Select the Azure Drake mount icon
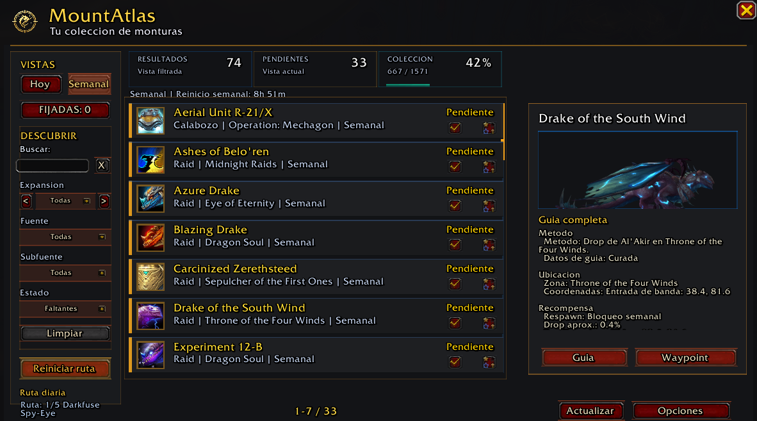The width and height of the screenshot is (757, 421). click(x=151, y=199)
